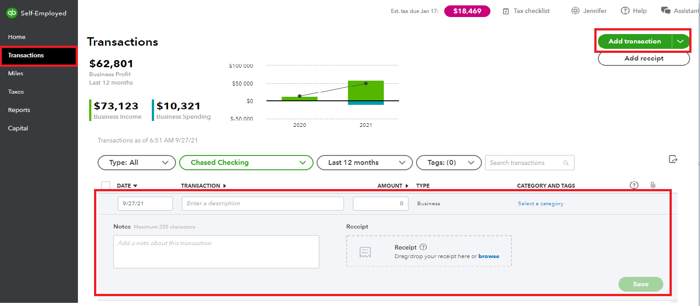
Task: Click the browse receipt link
Action: pos(489,256)
